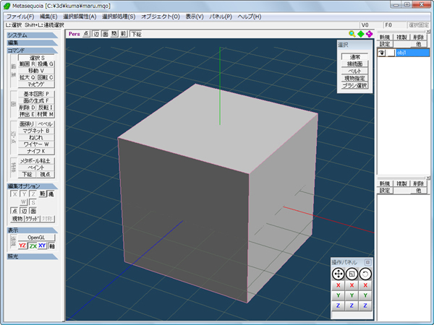
Task: Click the 基本図形 P command button
Action: (36, 94)
